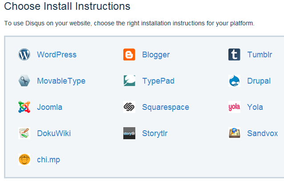This screenshot has width=284, height=181.
Task: Click the MovableType wrench icon
Action: coord(24,81)
